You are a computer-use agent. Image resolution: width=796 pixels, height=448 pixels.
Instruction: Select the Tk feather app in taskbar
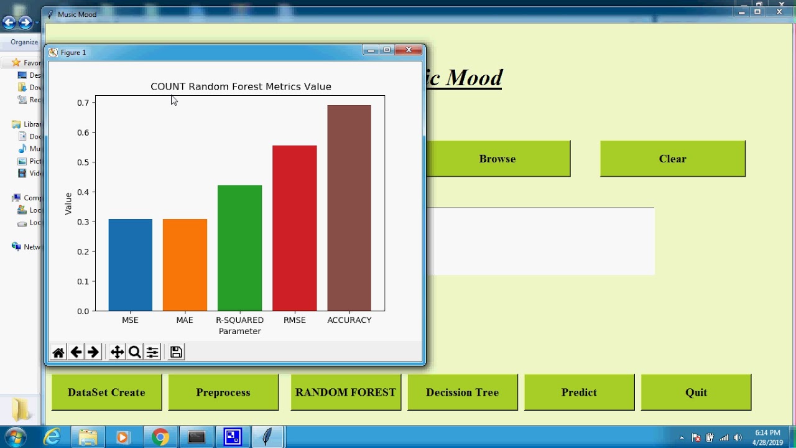click(267, 437)
